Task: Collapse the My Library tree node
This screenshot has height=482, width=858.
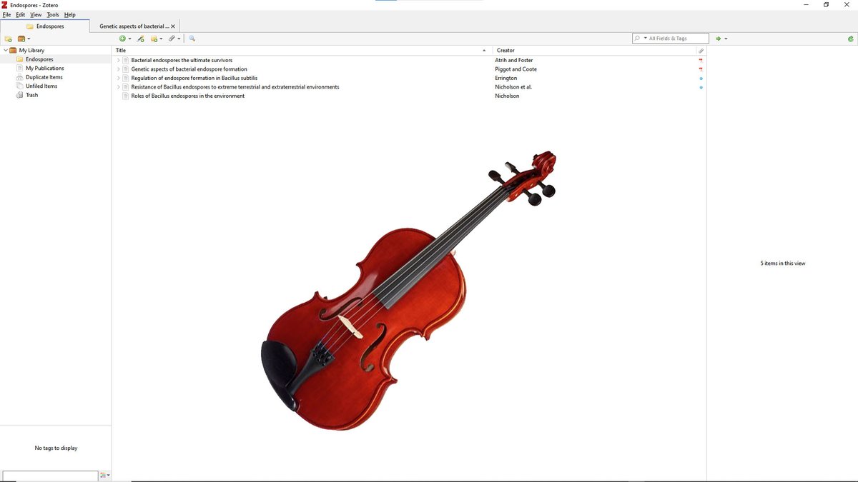Action: pyautogui.click(x=6, y=51)
